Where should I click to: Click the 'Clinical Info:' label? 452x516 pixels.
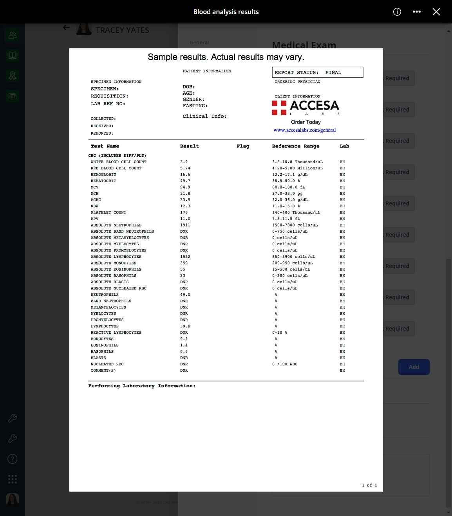pyautogui.click(x=205, y=116)
